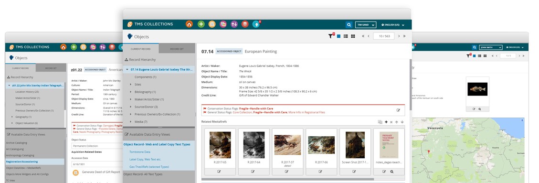Click the 10 / 563 record position field
Viewport: 539px width, 183px height.
coord(384,36)
